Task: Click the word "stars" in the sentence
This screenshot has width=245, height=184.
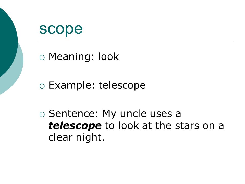Action: 187,126
